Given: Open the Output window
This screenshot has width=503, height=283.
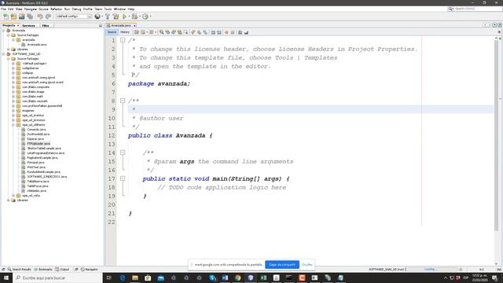Looking at the screenshot, I should 62,270.
